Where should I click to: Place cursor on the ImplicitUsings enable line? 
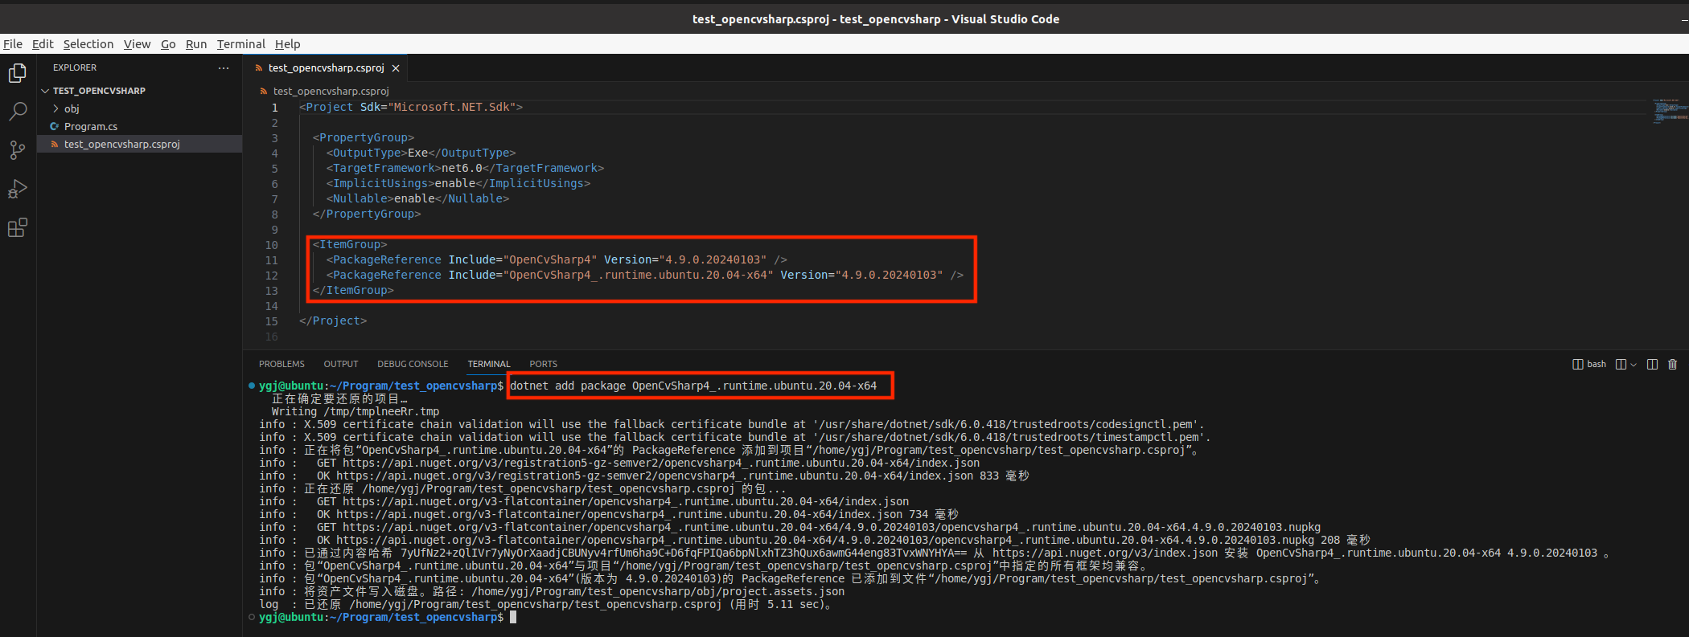coord(458,184)
